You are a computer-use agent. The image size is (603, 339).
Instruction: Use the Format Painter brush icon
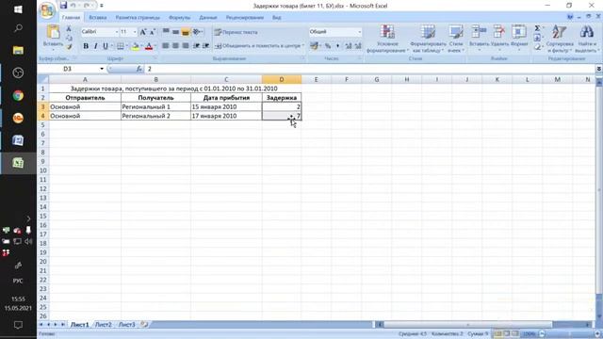pos(69,46)
